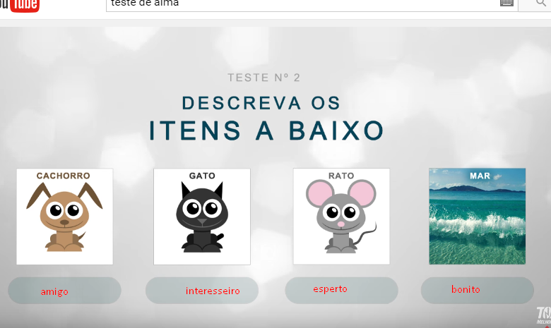551x328 pixels.
Task: Click the channel watermark logo in corner
Action: (x=544, y=316)
